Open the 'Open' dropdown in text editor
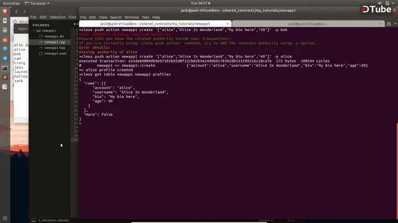Screen dimensions: 398x223 (x=22, y=29)
